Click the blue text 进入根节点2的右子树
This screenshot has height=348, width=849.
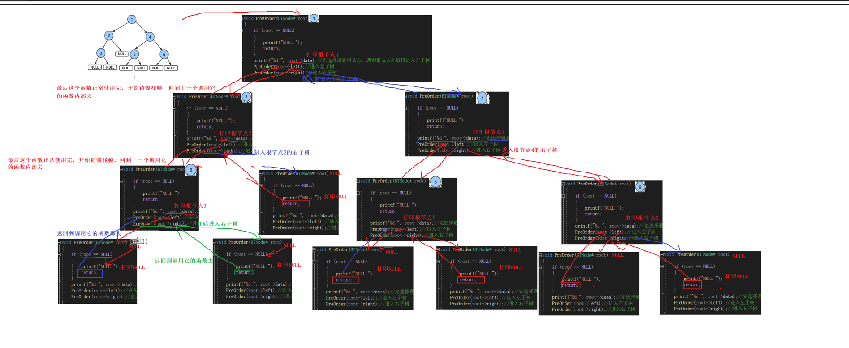[282, 153]
